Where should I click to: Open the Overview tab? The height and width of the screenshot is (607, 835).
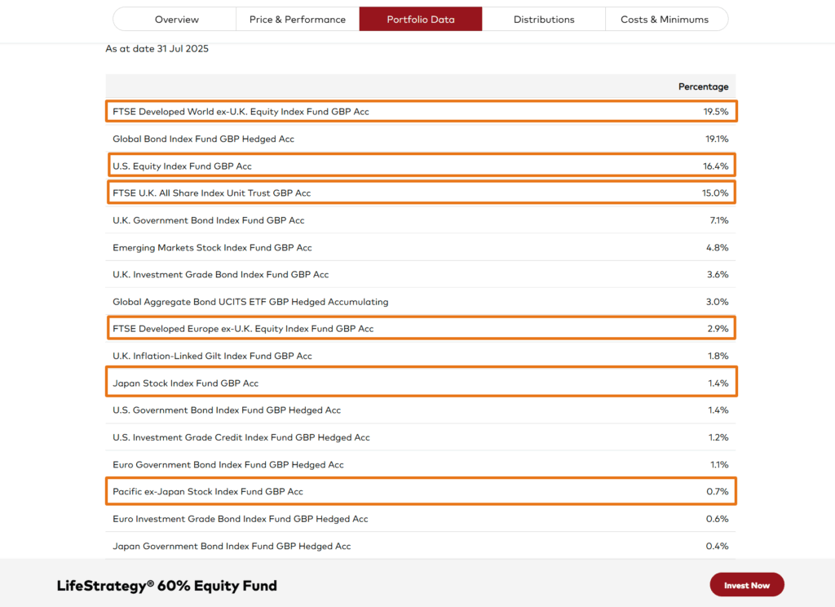tap(176, 20)
